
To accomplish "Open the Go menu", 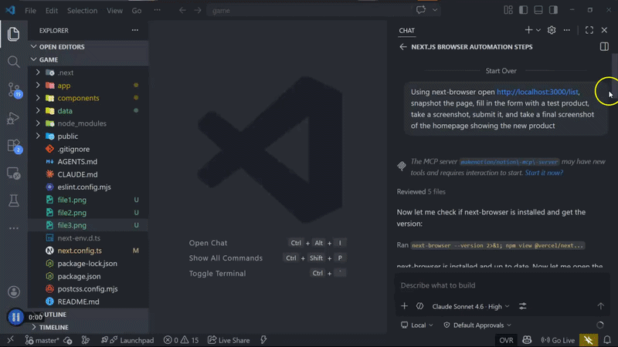I will (x=137, y=11).
